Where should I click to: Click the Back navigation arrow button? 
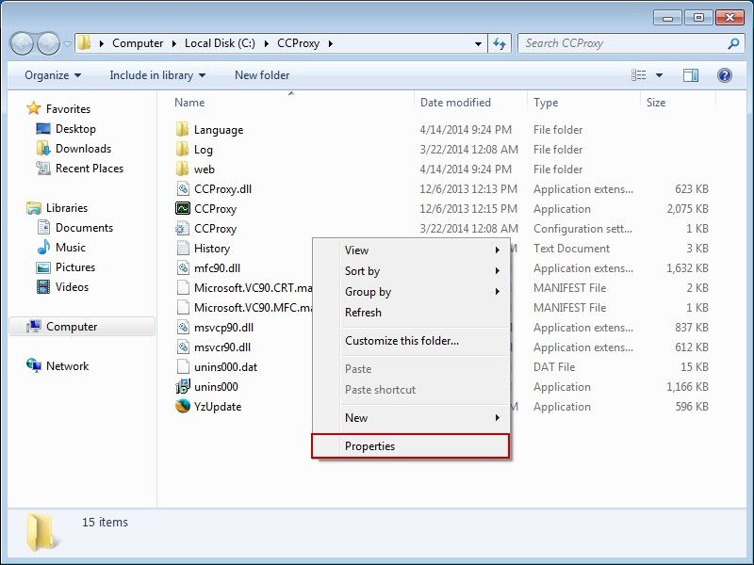22,43
